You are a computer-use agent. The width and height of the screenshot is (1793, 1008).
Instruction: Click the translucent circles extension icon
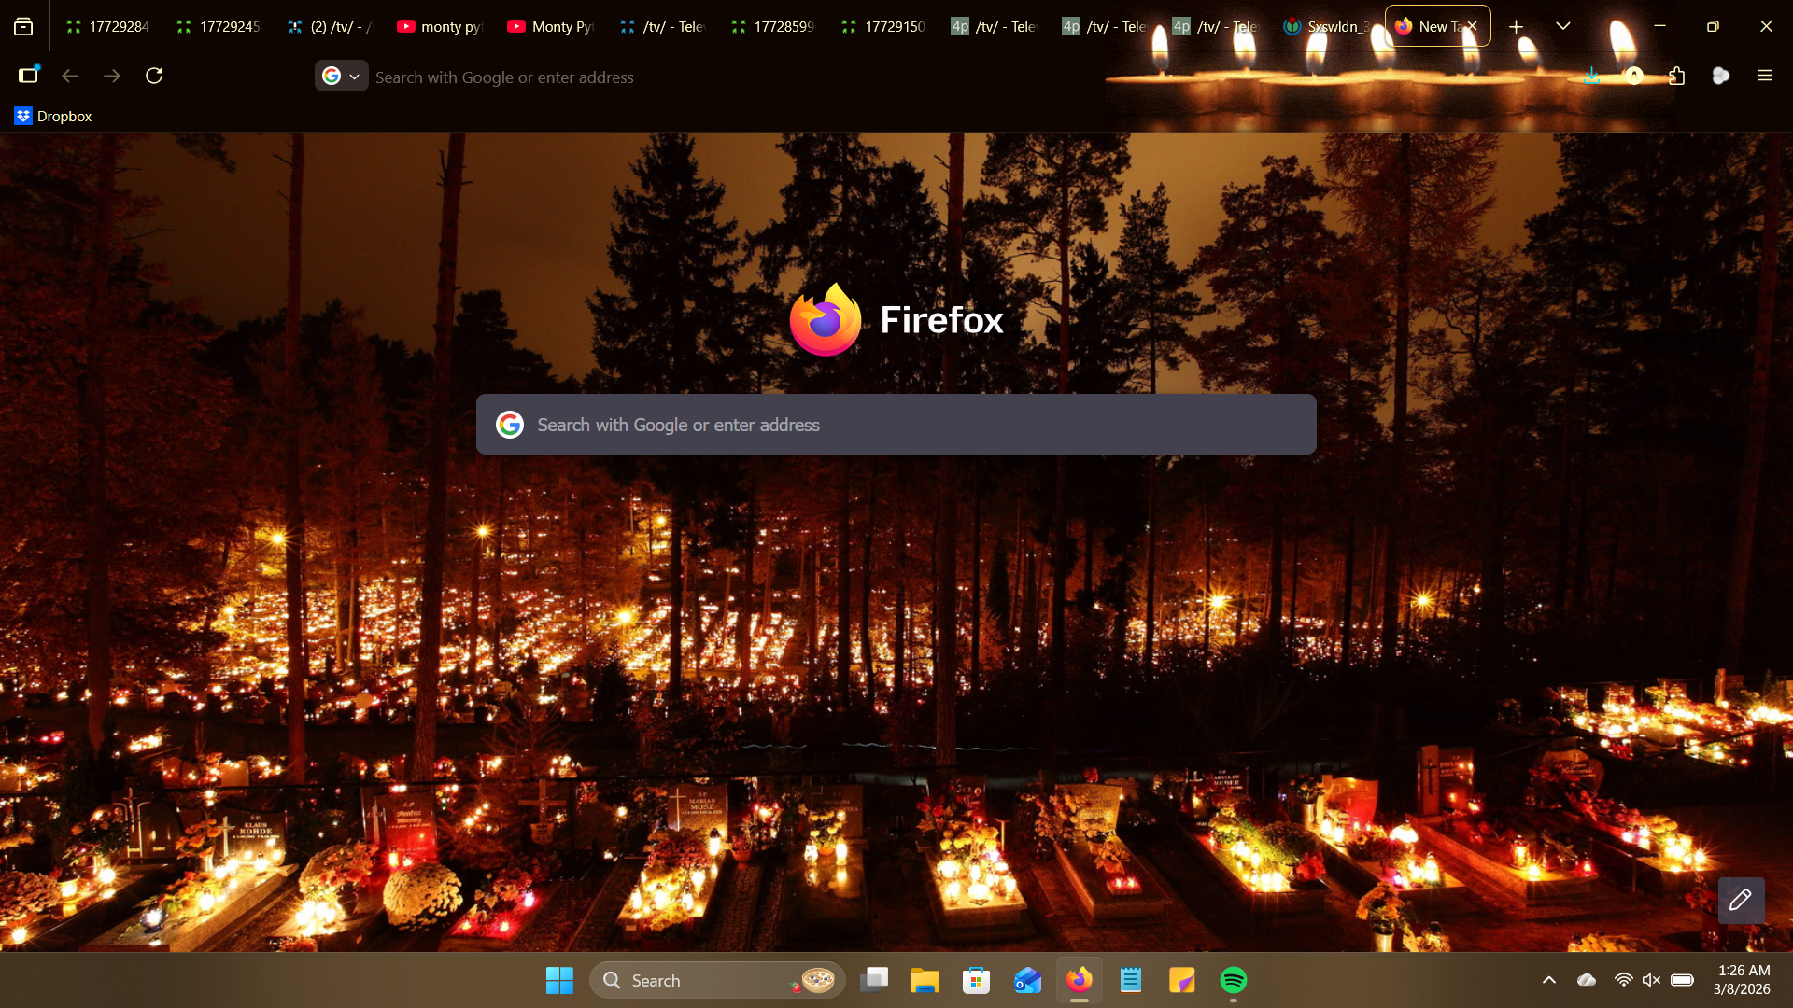point(1721,76)
